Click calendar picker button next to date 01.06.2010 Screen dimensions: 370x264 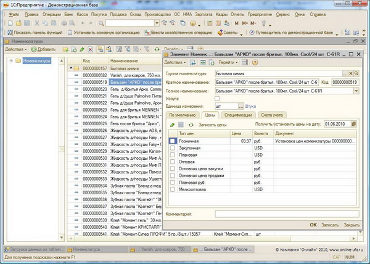coord(353,124)
